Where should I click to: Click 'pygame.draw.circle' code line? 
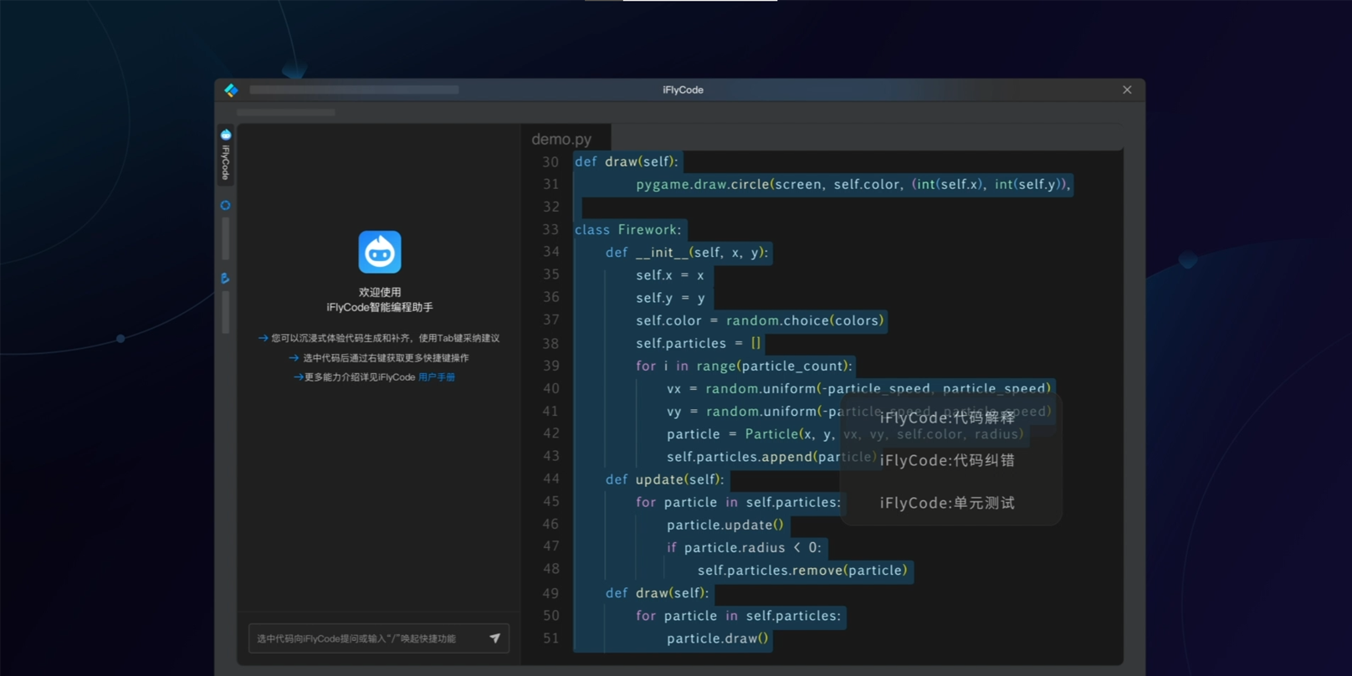coord(853,184)
